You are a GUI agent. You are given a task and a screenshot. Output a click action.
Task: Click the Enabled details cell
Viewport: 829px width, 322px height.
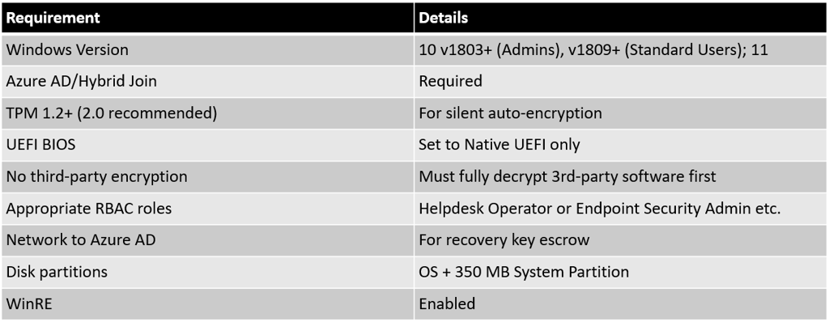click(620, 303)
